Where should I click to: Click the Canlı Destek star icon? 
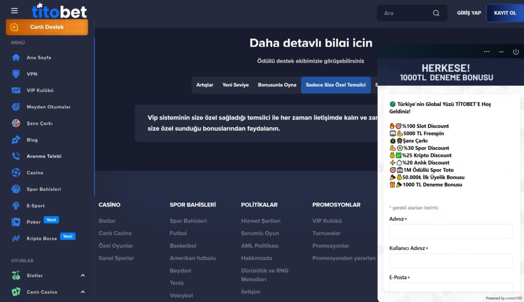(14, 27)
